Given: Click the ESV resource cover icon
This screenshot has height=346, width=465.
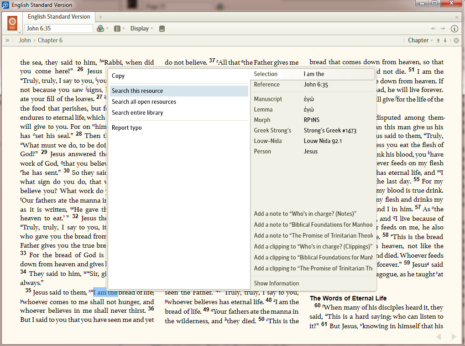Looking at the screenshot, I should coord(12,23).
